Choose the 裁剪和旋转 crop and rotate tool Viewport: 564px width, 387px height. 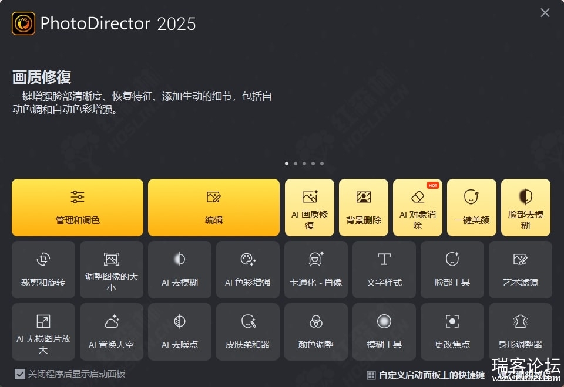click(x=43, y=270)
